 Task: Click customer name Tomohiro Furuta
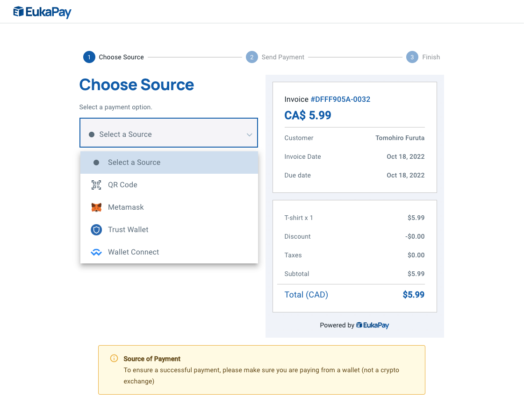click(x=400, y=138)
